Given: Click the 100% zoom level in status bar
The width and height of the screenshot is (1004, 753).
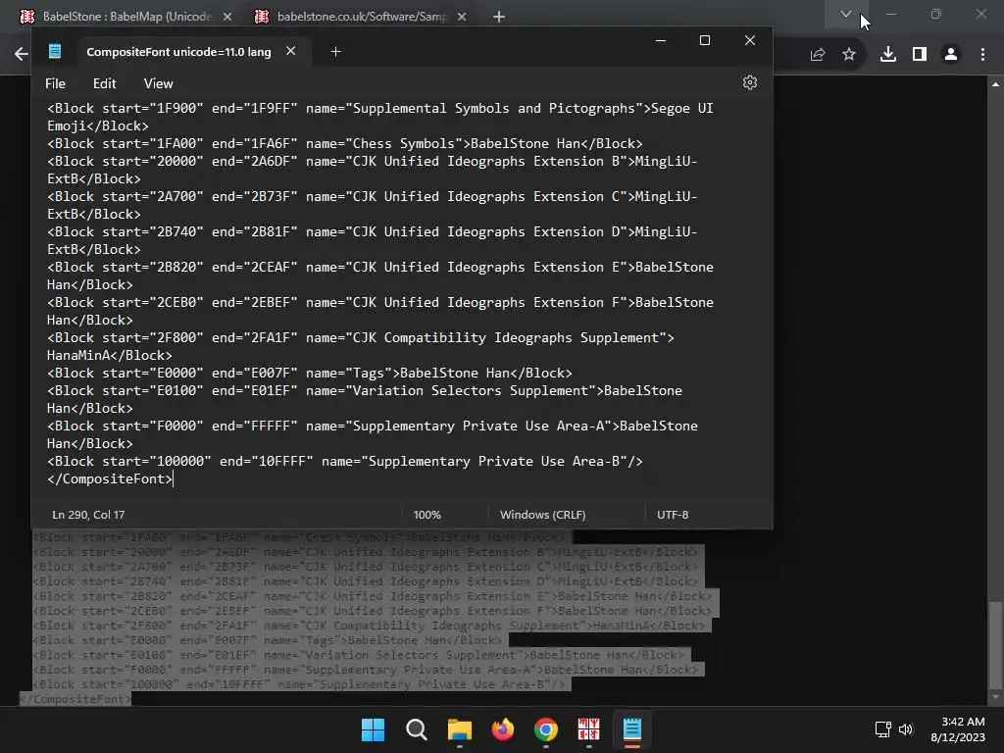Looking at the screenshot, I should [427, 514].
